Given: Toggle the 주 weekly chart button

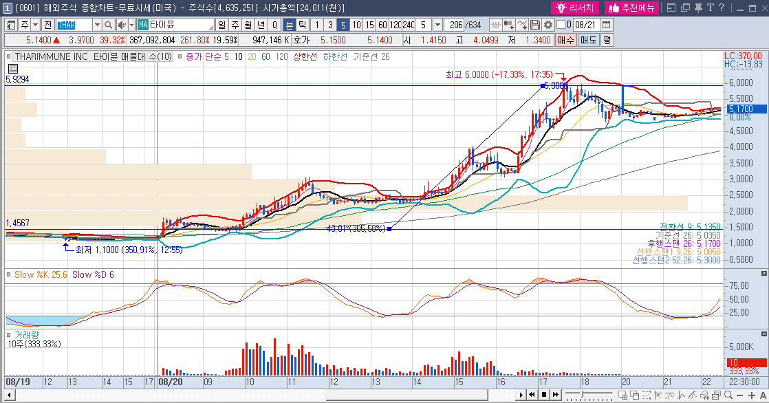Looking at the screenshot, I should tap(235, 25).
